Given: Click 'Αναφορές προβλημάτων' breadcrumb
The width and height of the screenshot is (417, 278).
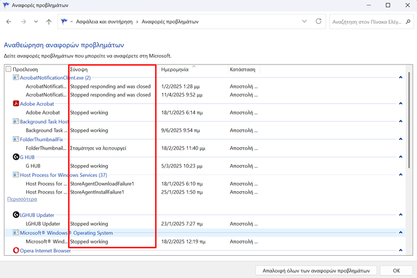Looking at the screenshot, I should (170, 22).
